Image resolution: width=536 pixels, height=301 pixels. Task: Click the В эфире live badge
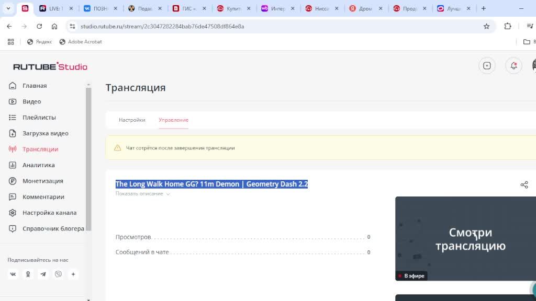[x=411, y=276]
